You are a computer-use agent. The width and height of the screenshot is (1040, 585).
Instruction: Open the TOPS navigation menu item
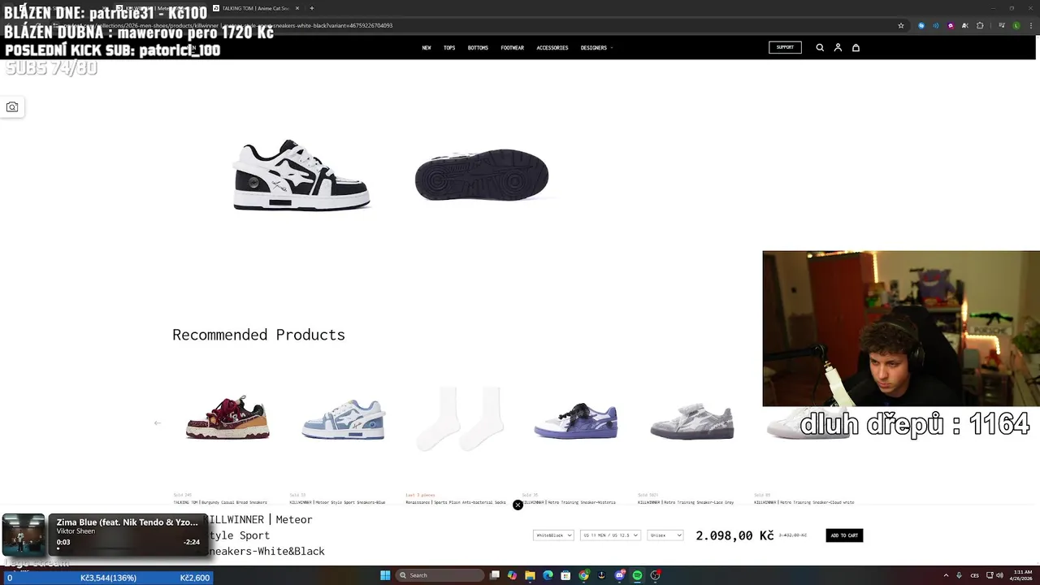point(449,48)
